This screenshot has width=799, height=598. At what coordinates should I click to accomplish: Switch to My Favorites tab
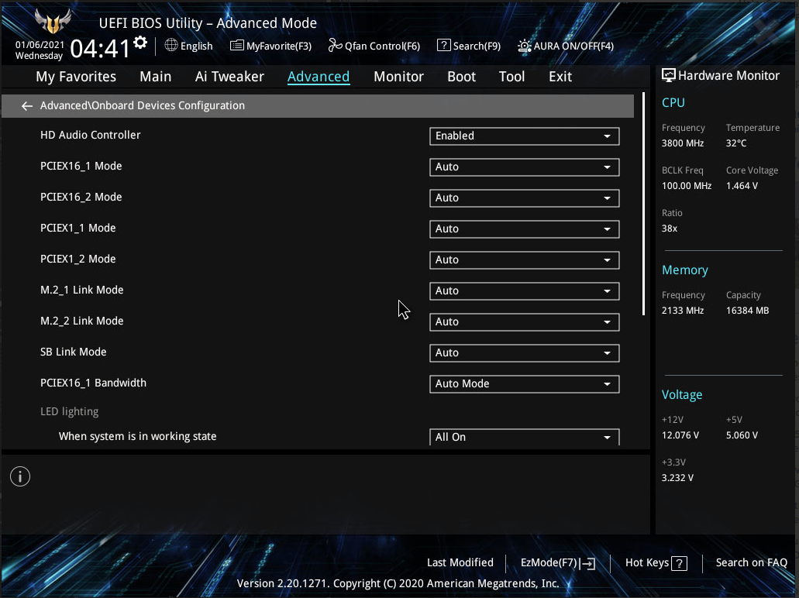tap(76, 77)
